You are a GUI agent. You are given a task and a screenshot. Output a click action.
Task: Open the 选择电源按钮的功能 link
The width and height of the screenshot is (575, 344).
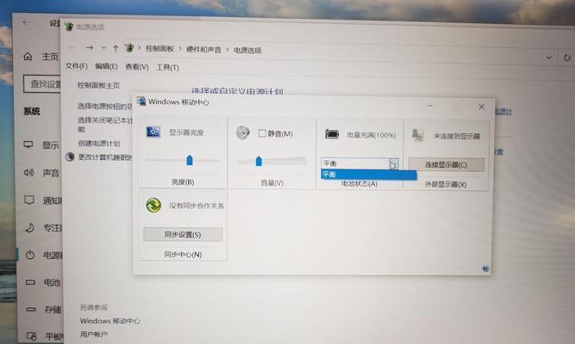[105, 106]
